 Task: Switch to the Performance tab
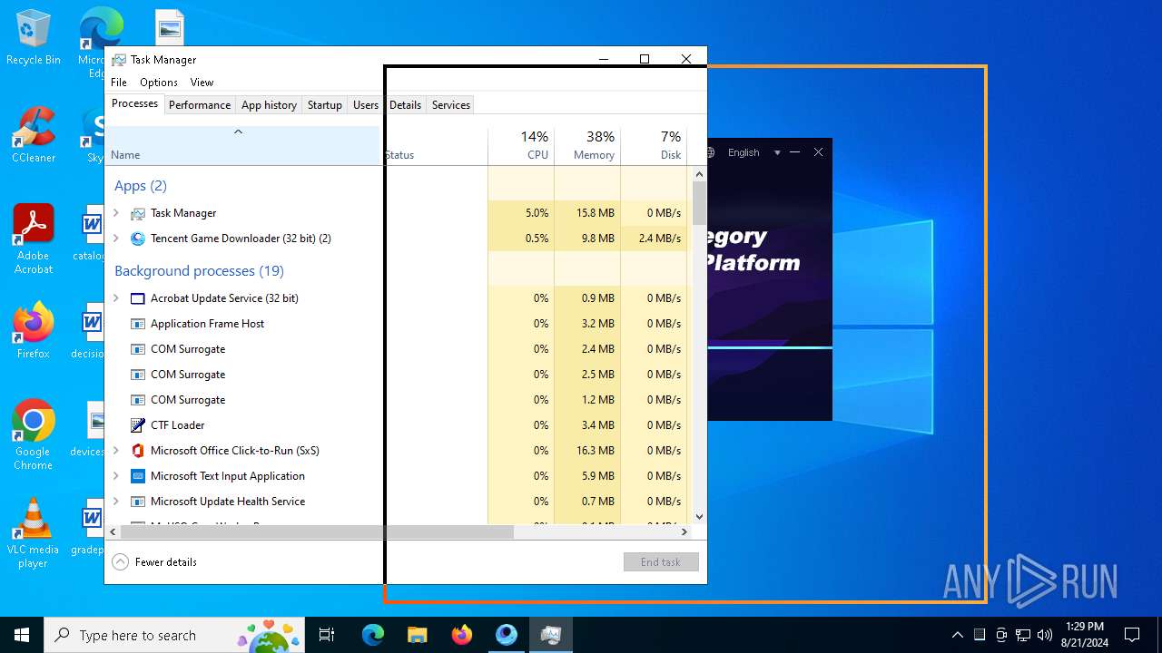pos(200,105)
